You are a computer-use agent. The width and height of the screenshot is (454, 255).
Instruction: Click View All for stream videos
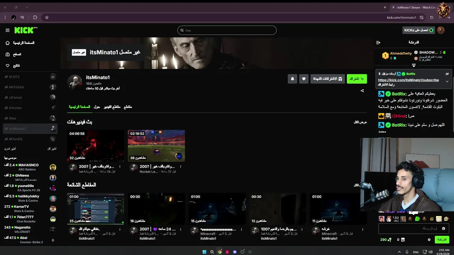coord(360,122)
